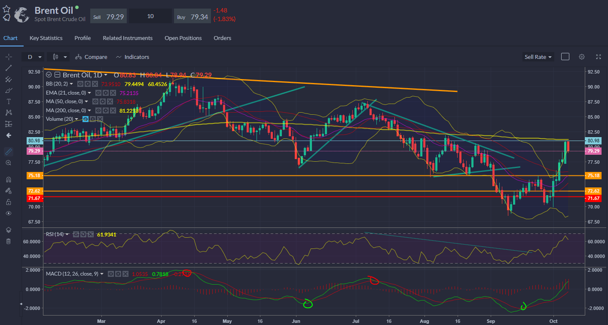Enter fullscreen chart mode
The width and height of the screenshot is (608, 325).
pyautogui.click(x=599, y=57)
